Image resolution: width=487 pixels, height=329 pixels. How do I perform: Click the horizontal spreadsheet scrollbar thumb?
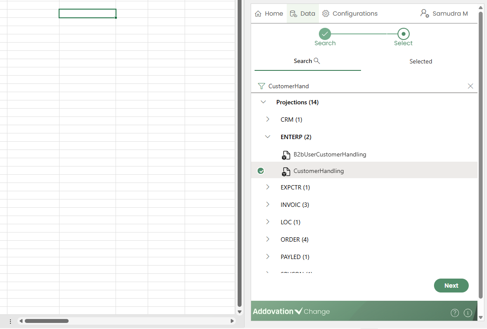(46, 321)
